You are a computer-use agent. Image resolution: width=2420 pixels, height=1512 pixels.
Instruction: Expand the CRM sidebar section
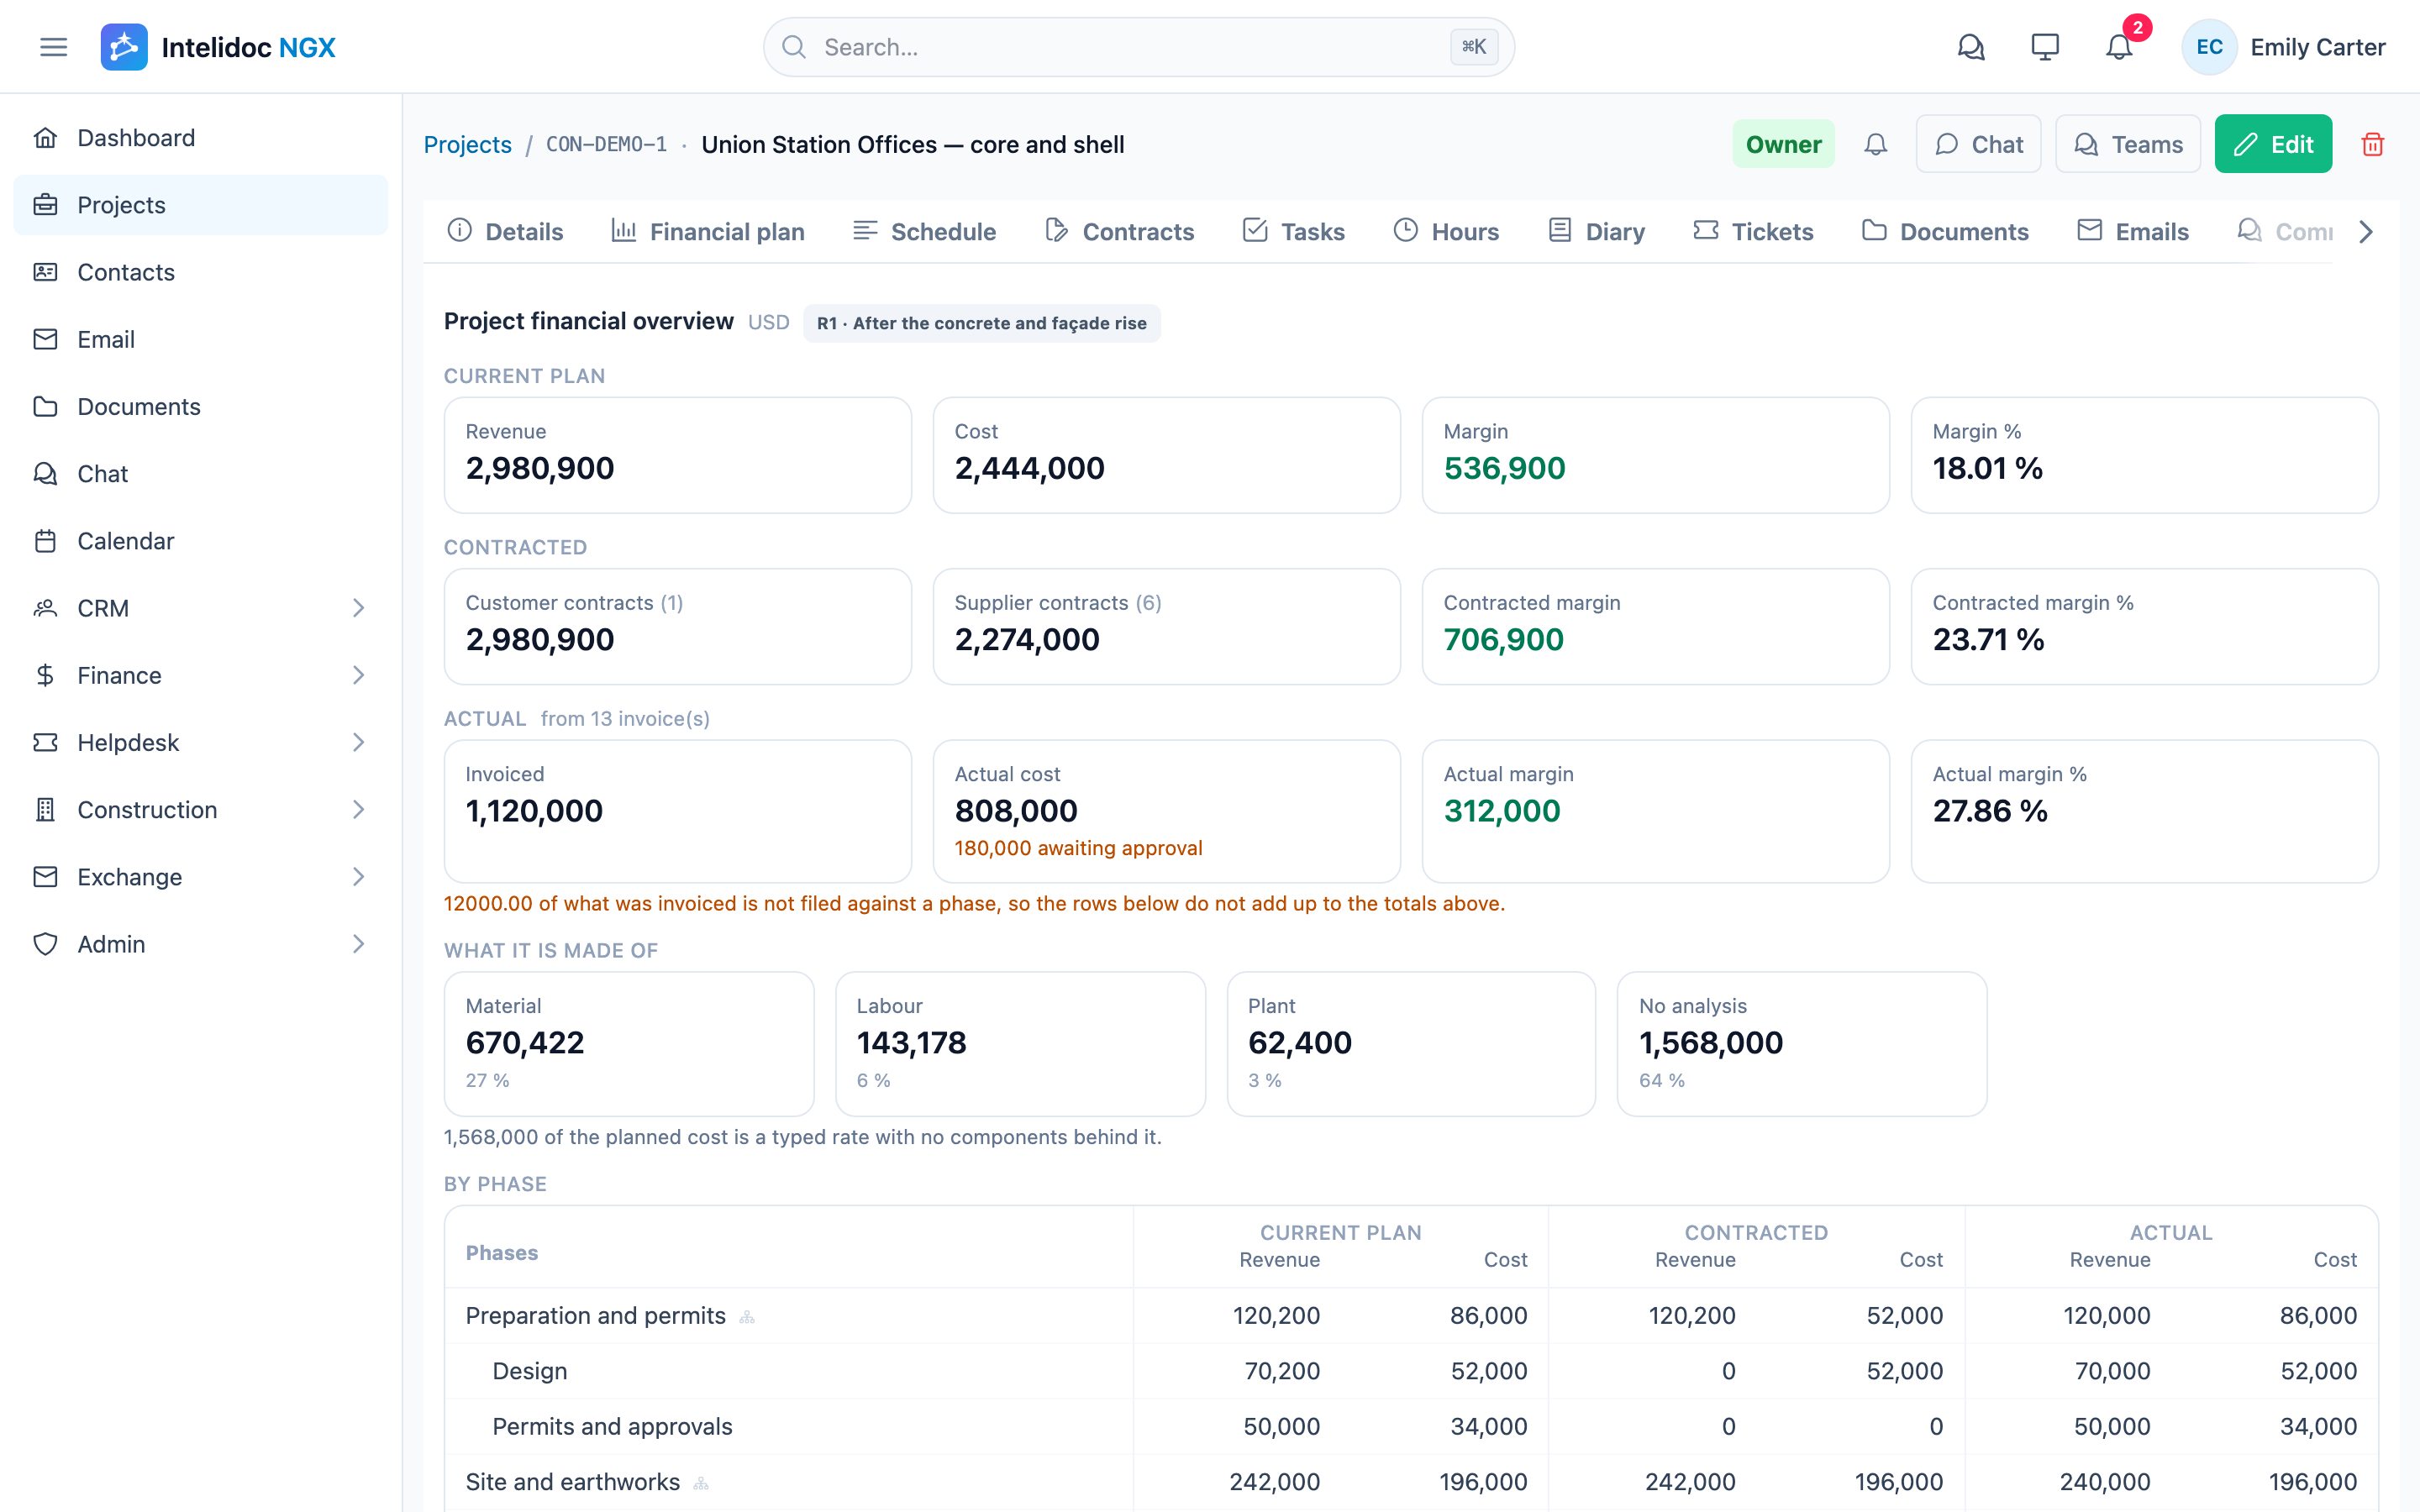click(x=201, y=608)
